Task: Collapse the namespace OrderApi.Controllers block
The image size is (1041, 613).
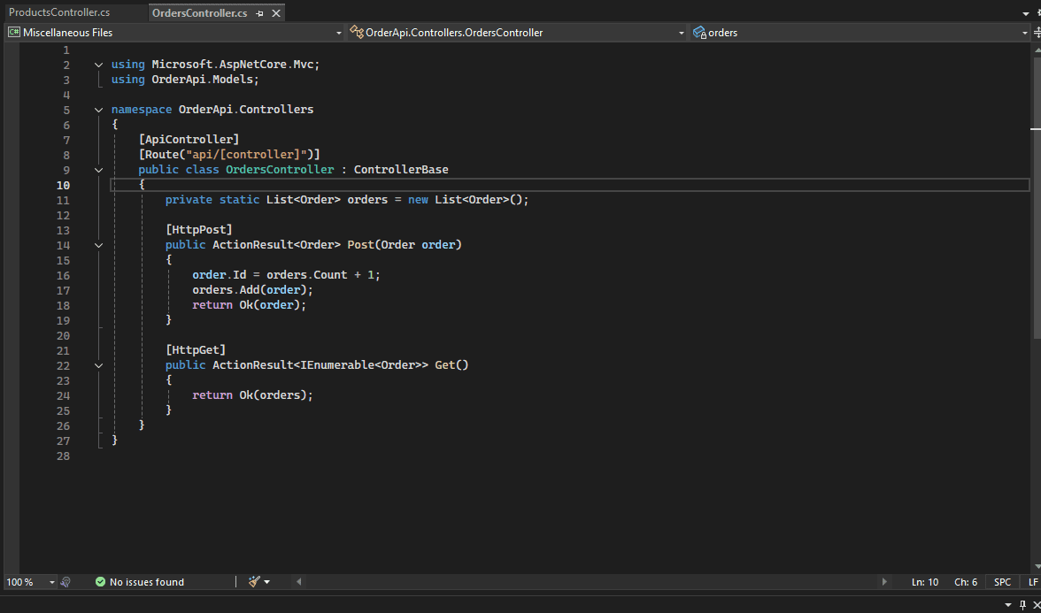Action: [x=98, y=110]
